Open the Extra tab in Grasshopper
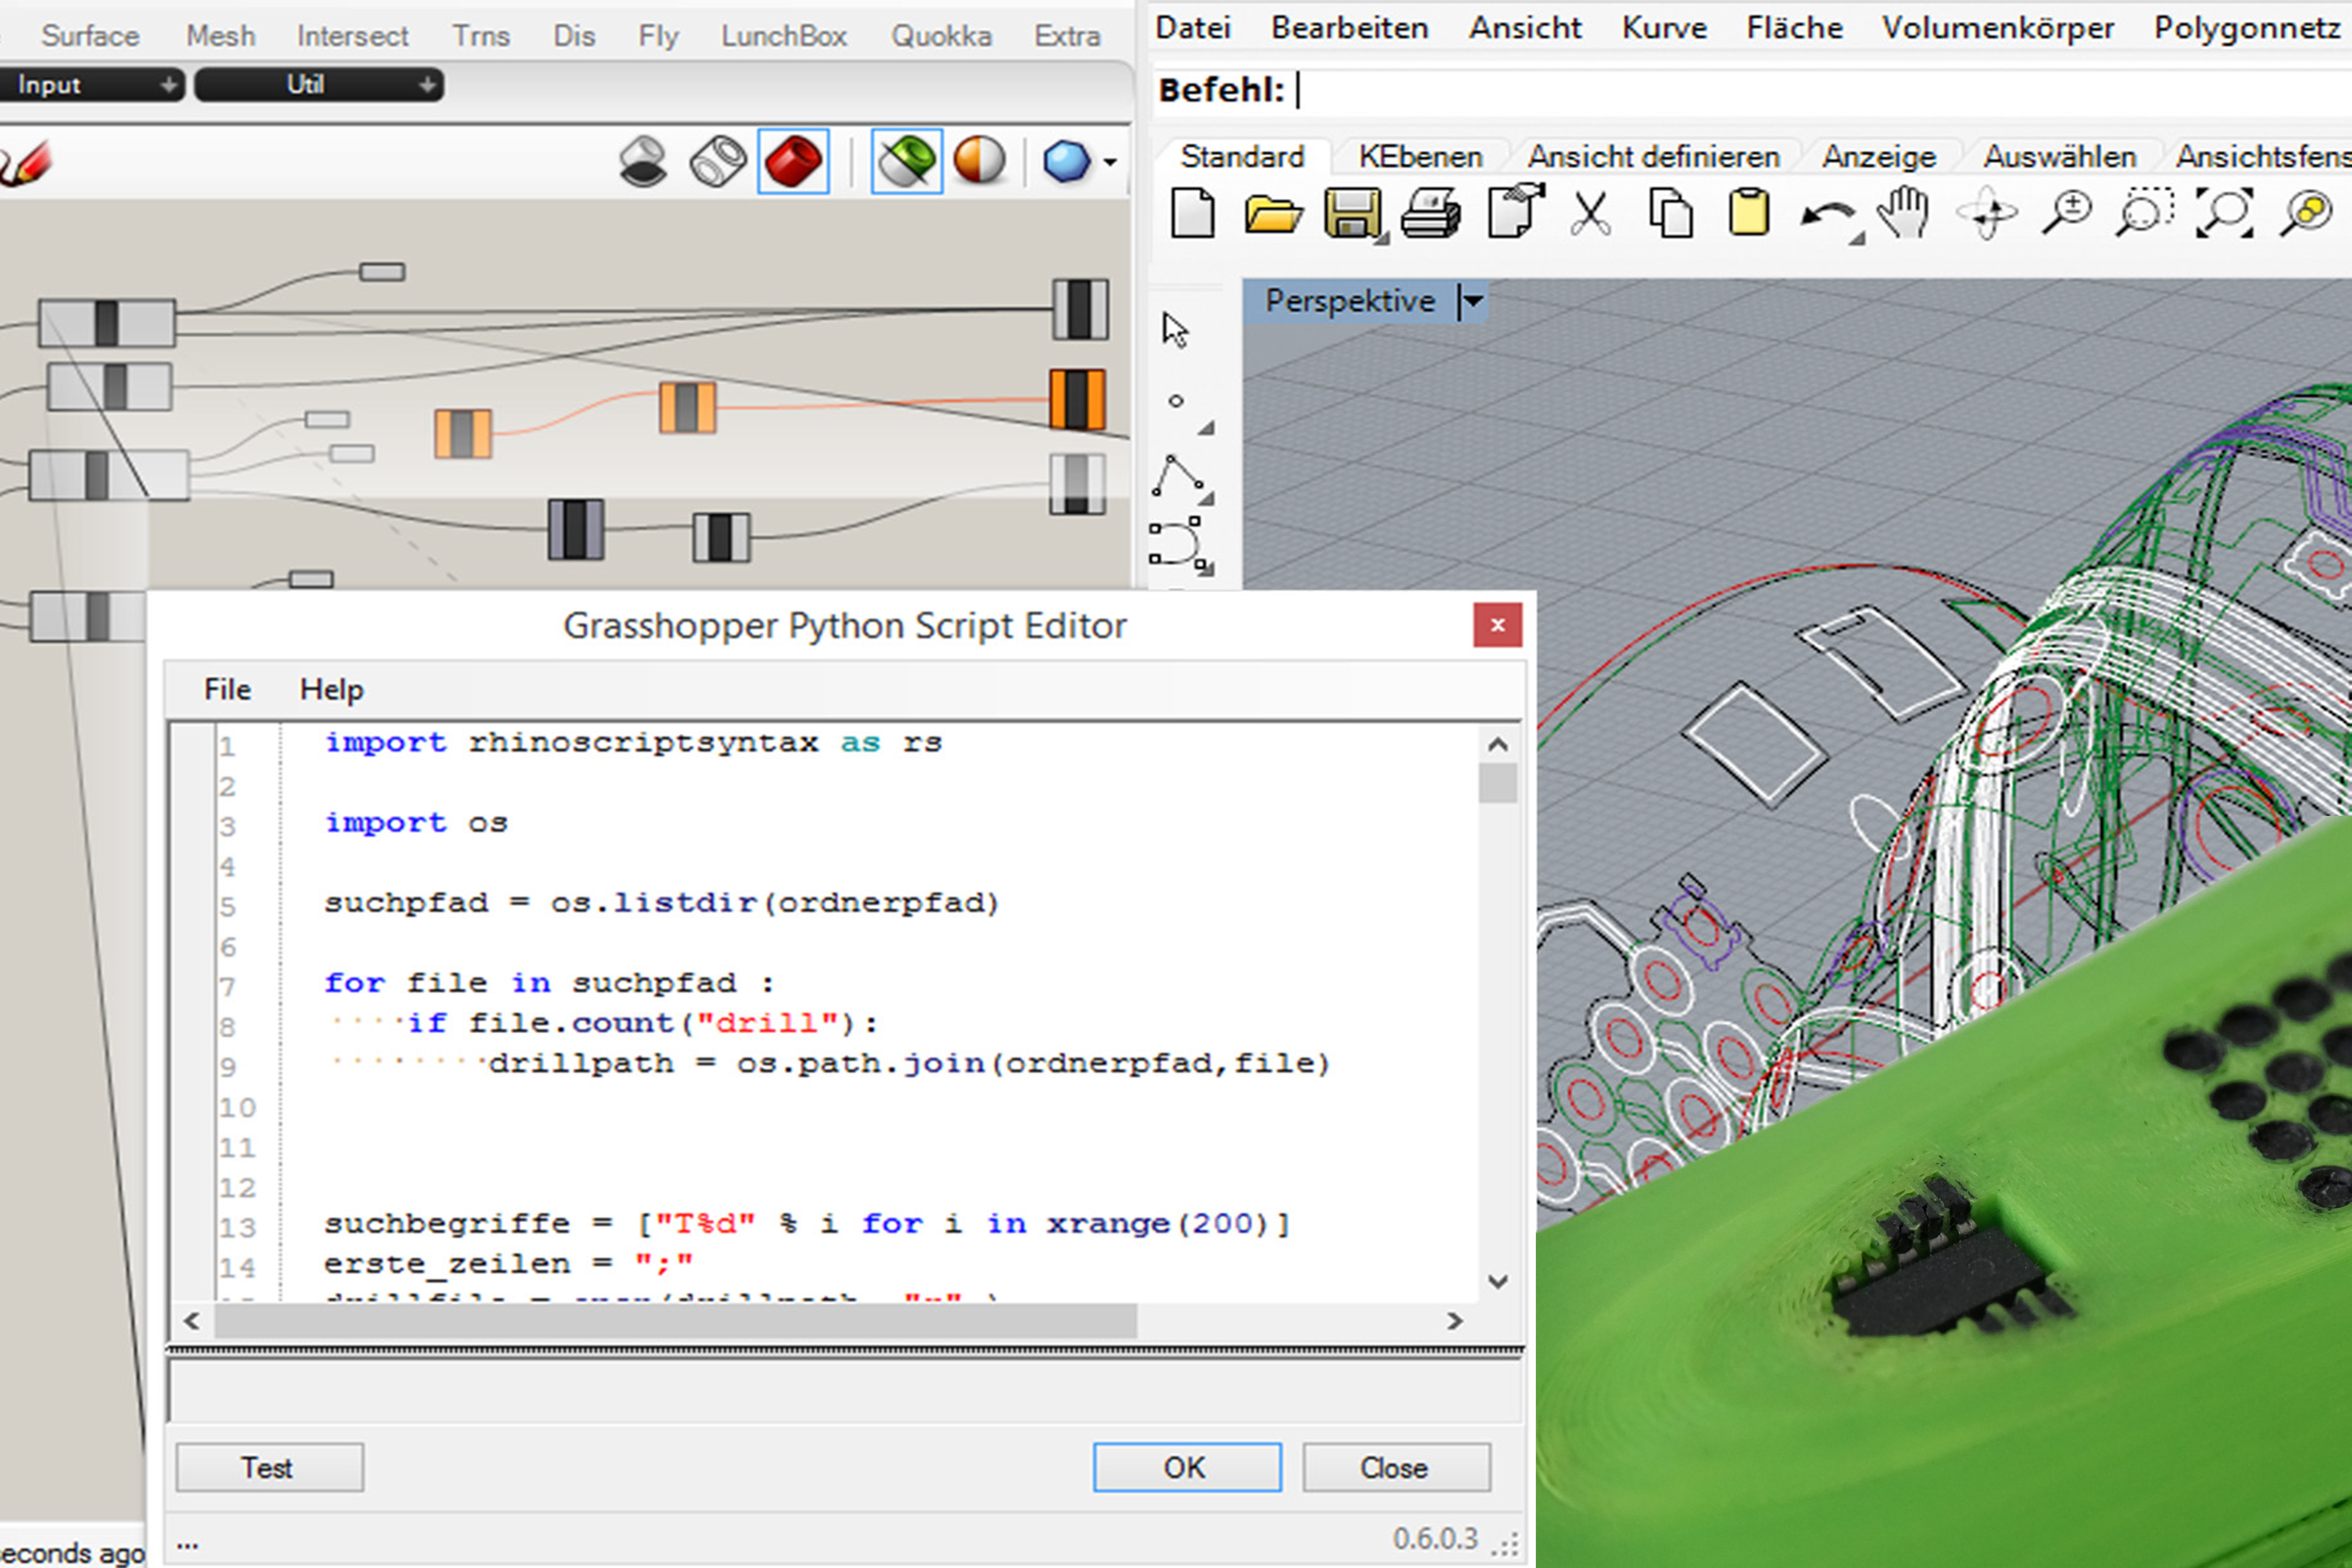2352x1568 pixels. coord(1067,36)
